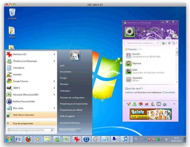This screenshot has height=147, width=190.
Task: Focus the Rechercher des contacts search field
Action: (142, 43)
